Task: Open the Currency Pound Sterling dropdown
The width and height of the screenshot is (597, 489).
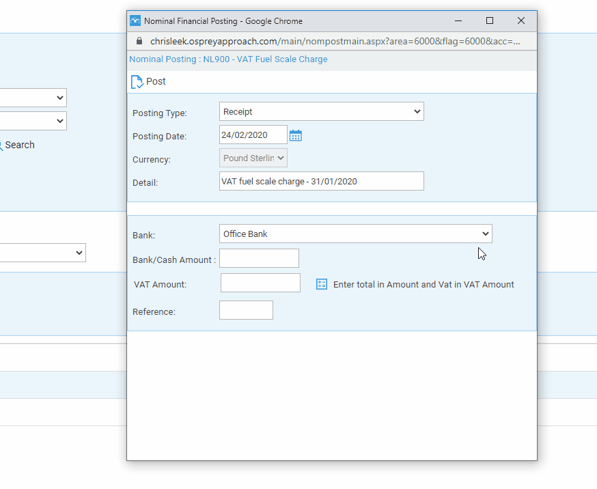Action: 253,158
